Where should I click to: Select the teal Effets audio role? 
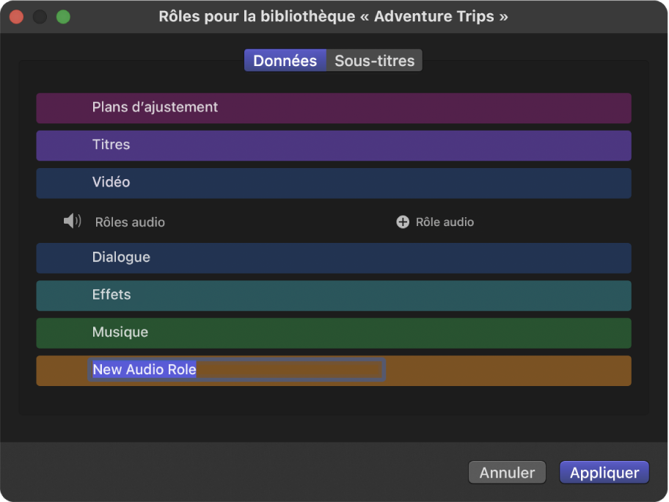[334, 295]
